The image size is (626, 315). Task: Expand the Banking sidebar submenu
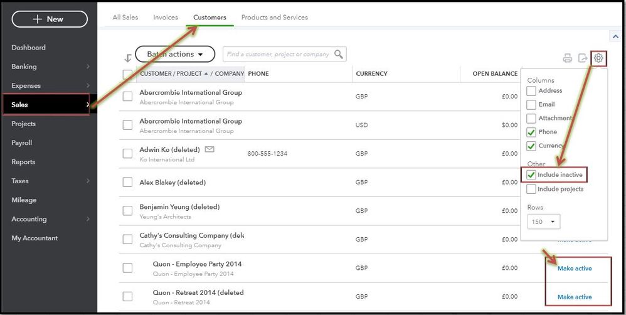coord(88,67)
